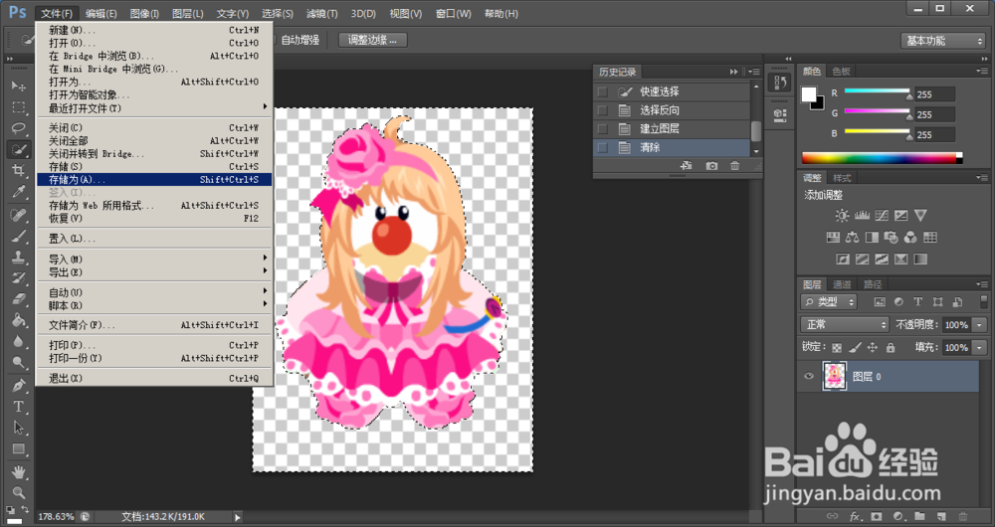Expand the 导入 submenu
Screen dimensions: 995x527
[154, 259]
